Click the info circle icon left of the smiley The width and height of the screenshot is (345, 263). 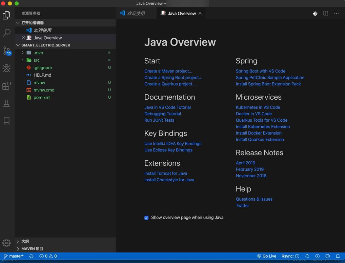click(317, 256)
